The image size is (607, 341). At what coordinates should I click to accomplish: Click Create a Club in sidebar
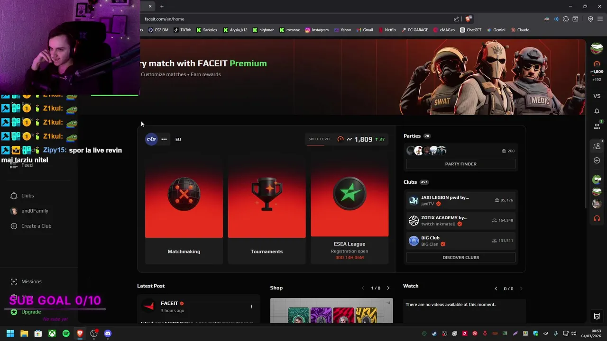click(x=31, y=226)
